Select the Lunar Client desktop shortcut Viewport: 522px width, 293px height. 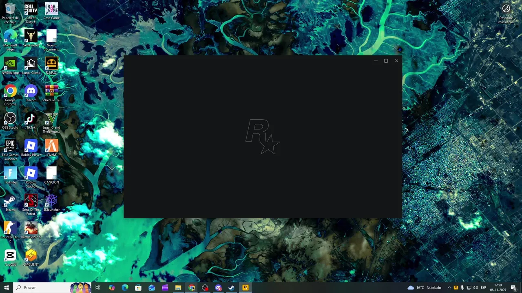(31, 66)
